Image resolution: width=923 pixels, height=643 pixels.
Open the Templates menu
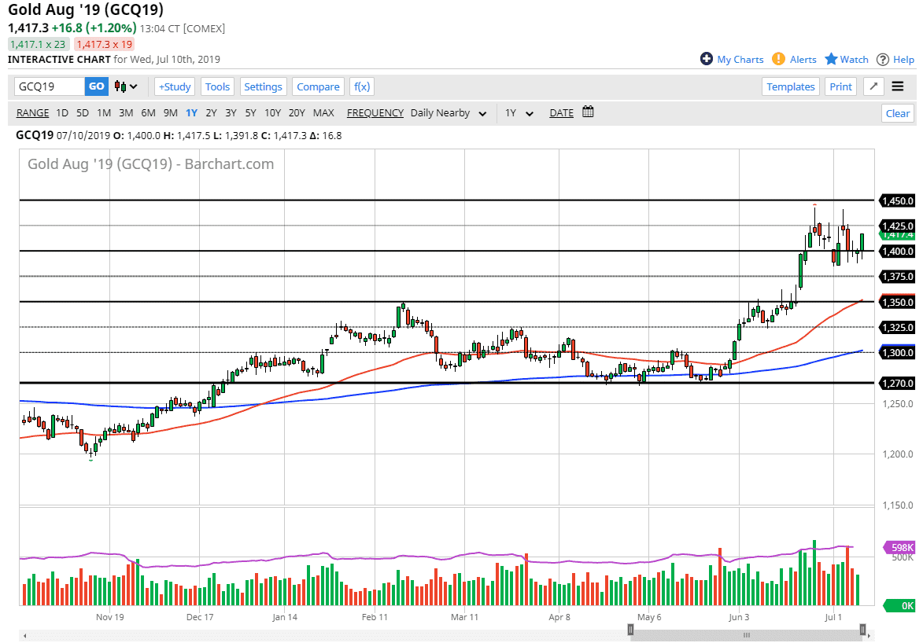[790, 86]
